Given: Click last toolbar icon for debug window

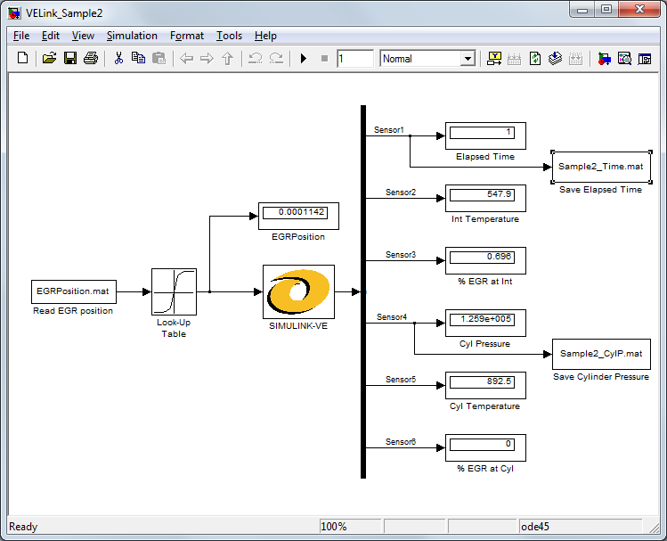Looking at the screenshot, I should click(x=645, y=58).
